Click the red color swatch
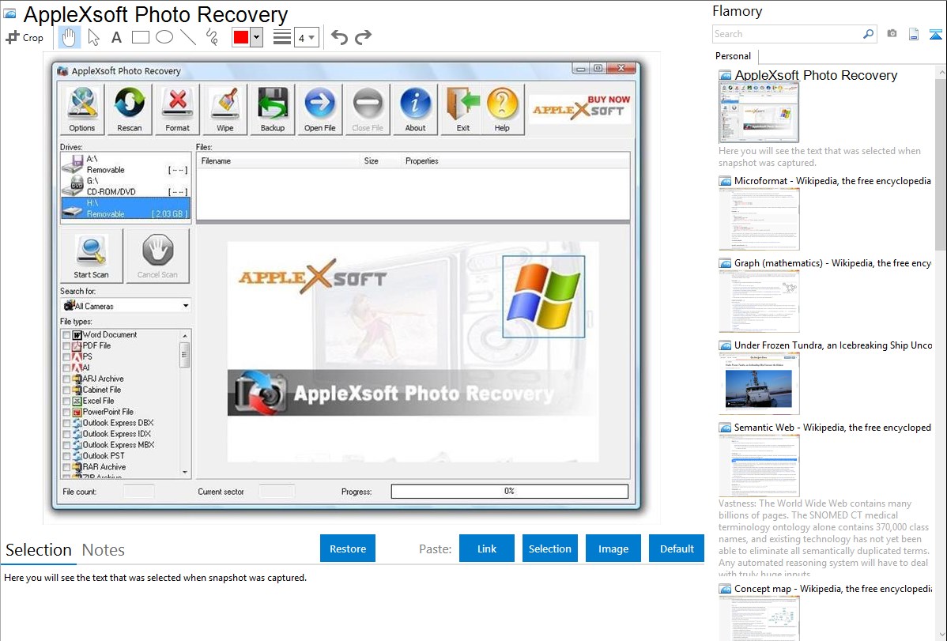947x641 pixels. click(x=241, y=37)
